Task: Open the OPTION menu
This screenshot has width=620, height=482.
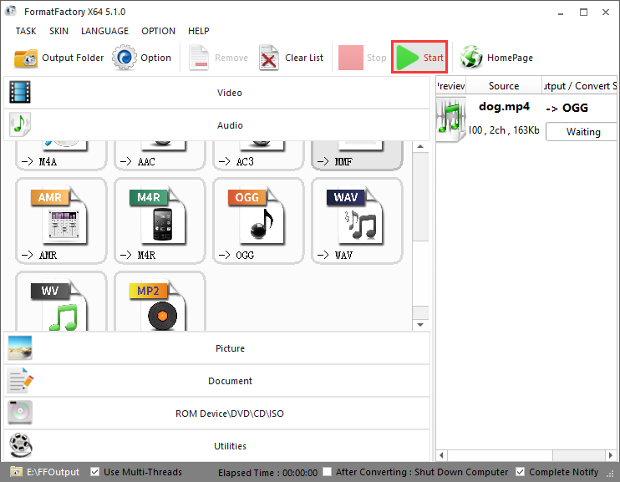Action: click(158, 31)
